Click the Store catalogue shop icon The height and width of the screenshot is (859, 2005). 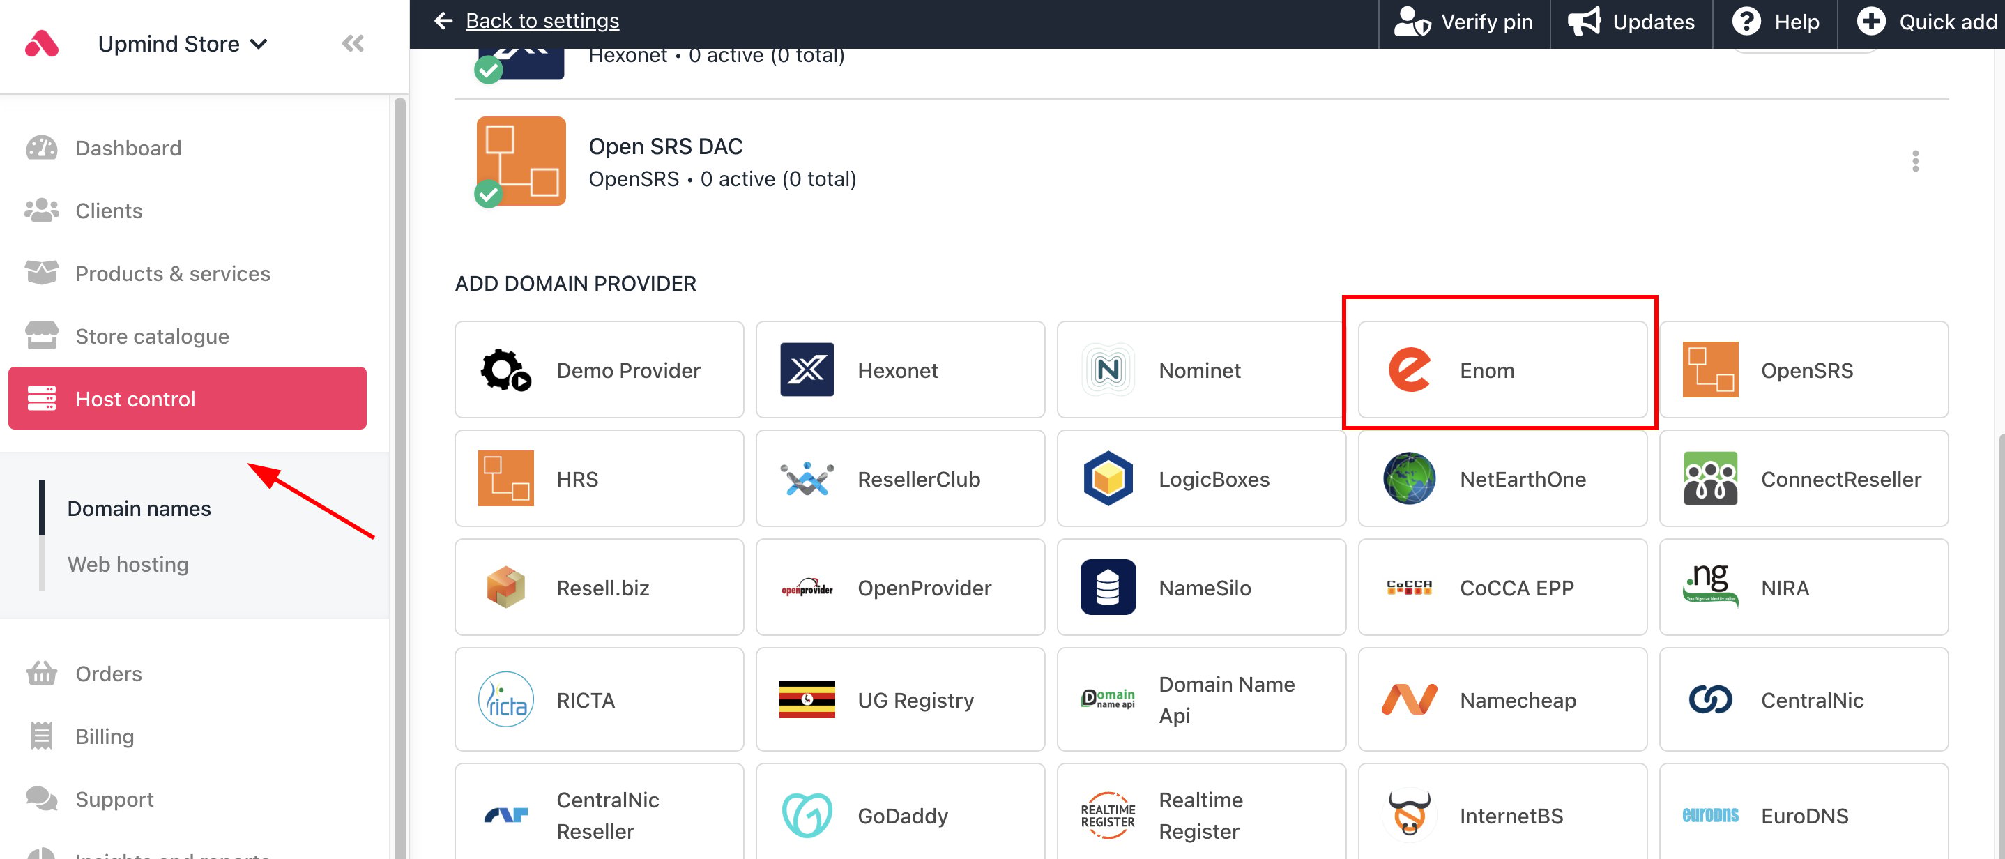(x=41, y=335)
